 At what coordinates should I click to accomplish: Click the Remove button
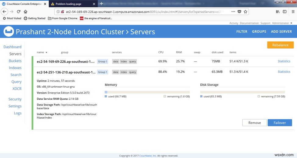pos(255,123)
